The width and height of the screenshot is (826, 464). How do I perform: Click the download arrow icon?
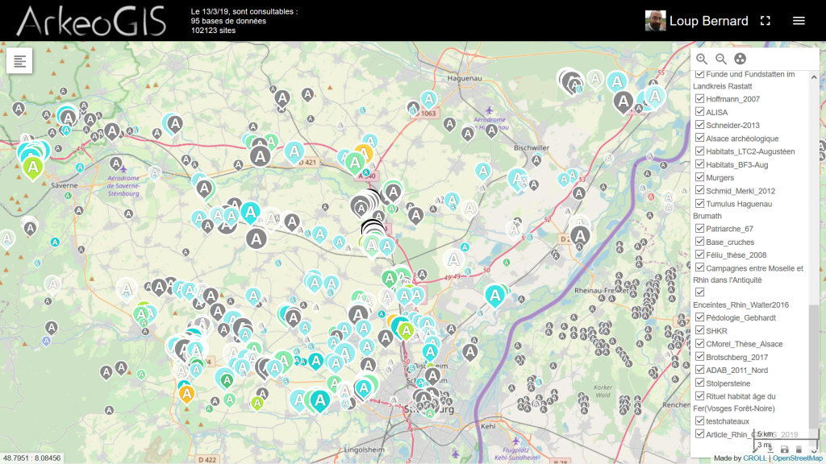pos(770,449)
